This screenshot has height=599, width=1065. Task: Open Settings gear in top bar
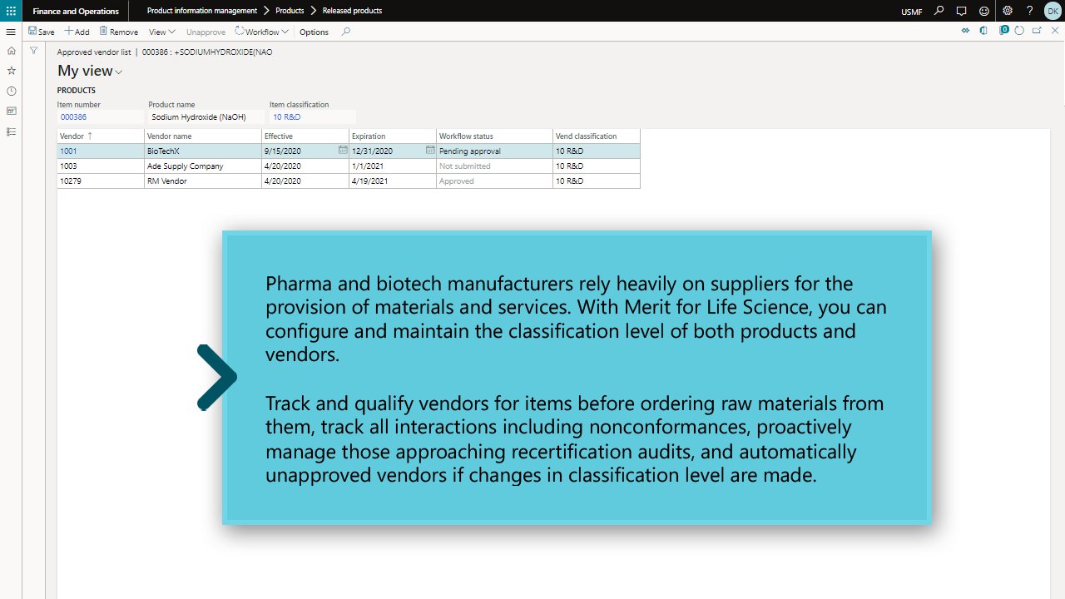[x=1008, y=11]
